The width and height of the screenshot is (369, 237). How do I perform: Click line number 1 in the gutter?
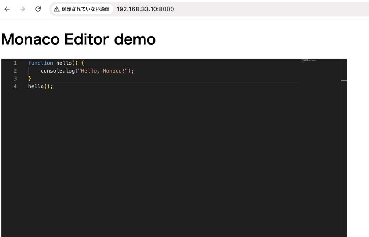tap(15, 63)
